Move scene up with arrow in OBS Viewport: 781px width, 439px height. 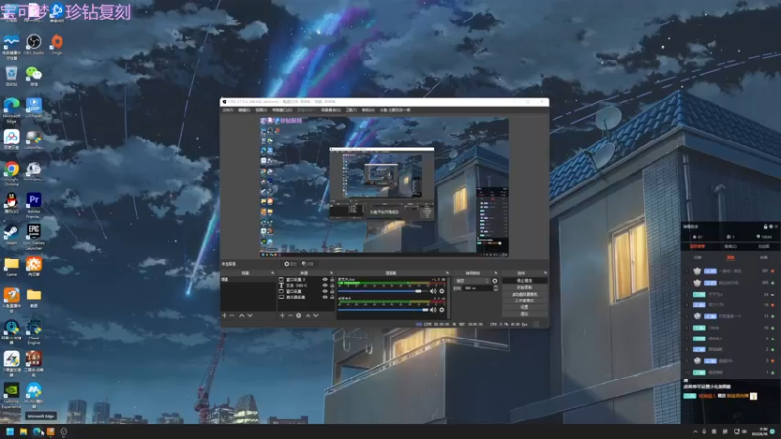[x=241, y=315]
